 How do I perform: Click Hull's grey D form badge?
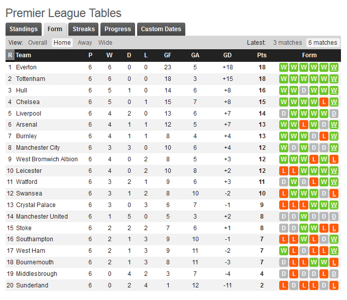pos(304,90)
